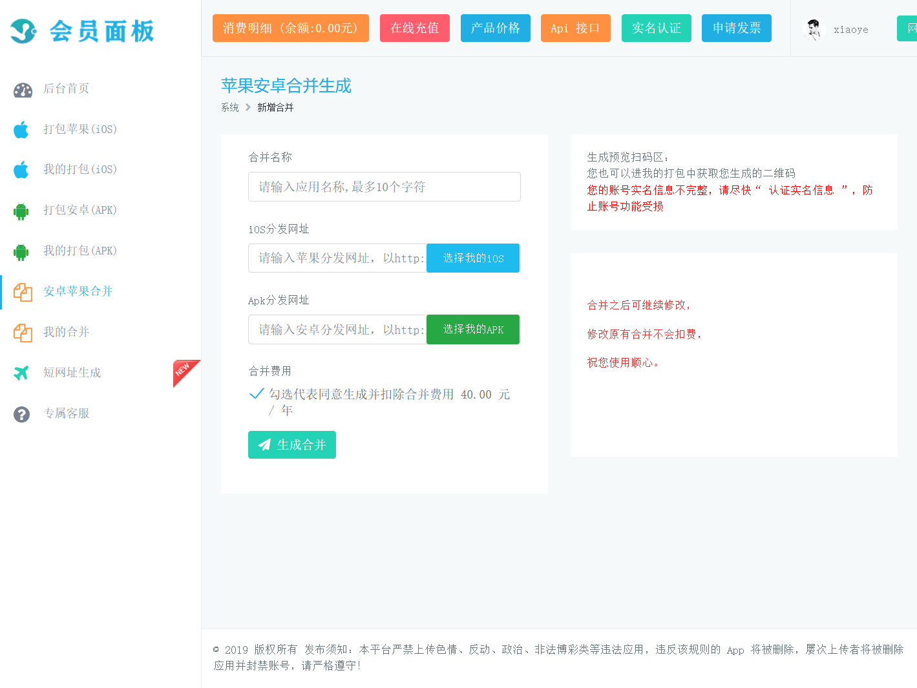Click the xiaoye user avatar
917x688 pixels.
[x=814, y=29]
